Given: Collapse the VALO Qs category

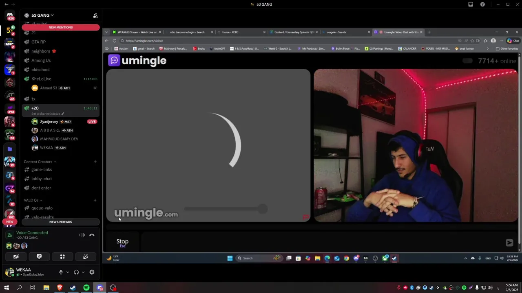Looking at the screenshot, I should [33, 200].
